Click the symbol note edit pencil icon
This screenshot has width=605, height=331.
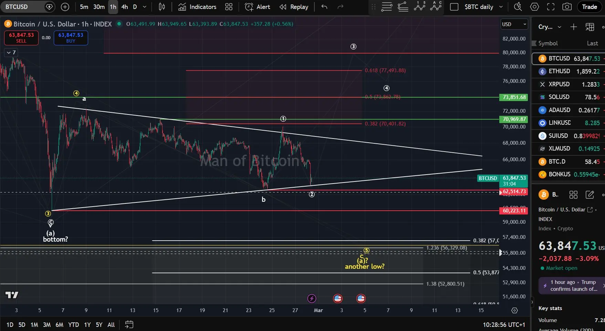pyautogui.click(x=590, y=195)
